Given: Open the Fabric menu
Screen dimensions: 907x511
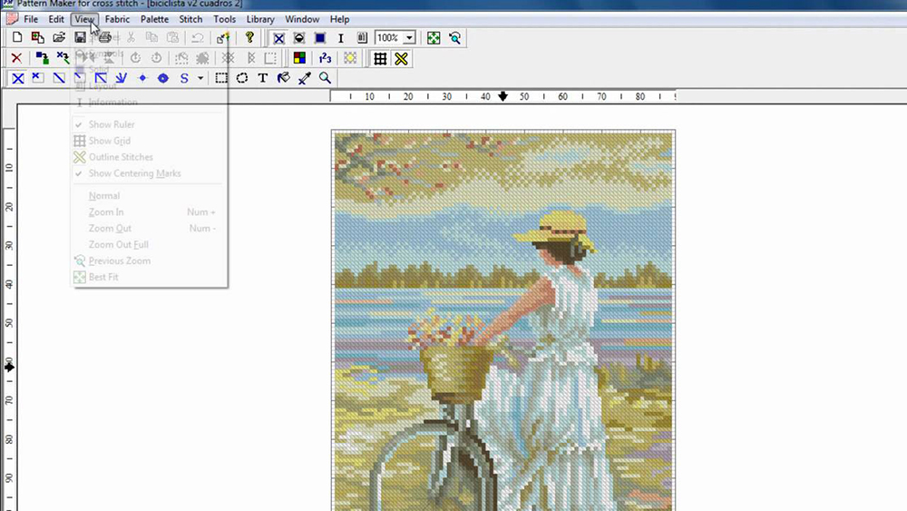Looking at the screenshot, I should point(117,19).
